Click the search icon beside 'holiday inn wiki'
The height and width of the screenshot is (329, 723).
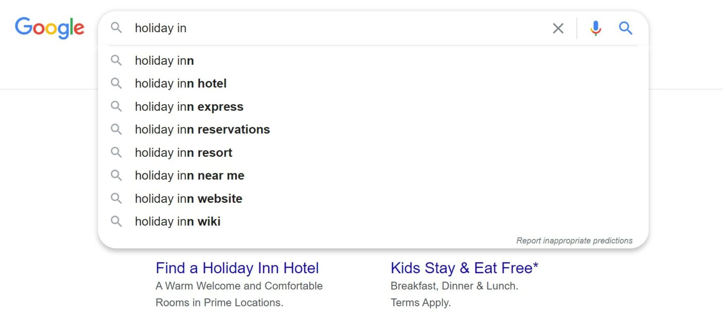click(x=116, y=221)
